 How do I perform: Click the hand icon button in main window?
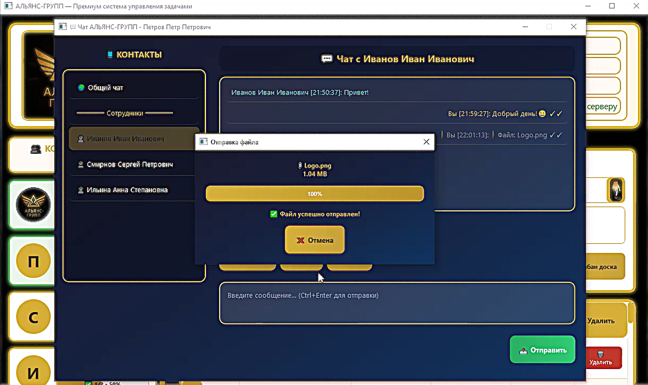point(616,190)
